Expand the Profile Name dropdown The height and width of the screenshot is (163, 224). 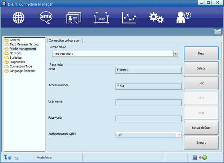pos(176,54)
